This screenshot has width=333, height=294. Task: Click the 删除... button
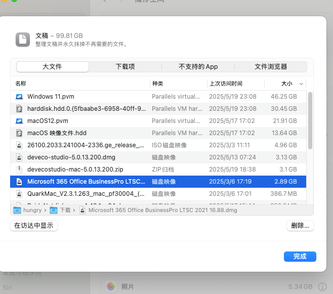coord(300,226)
